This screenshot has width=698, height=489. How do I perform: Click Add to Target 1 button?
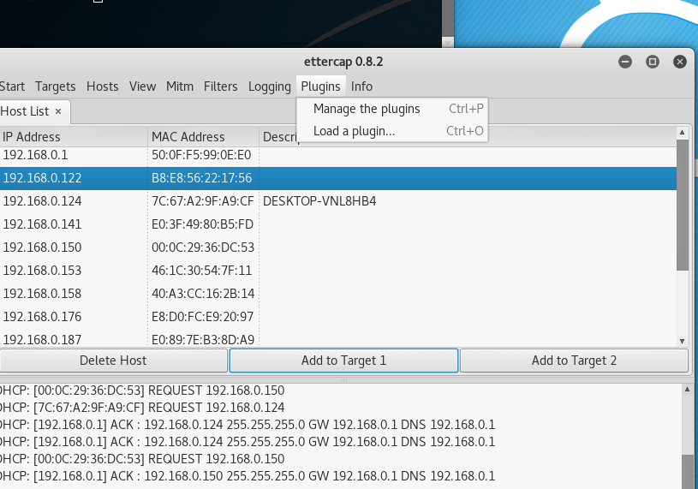(343, 361)
